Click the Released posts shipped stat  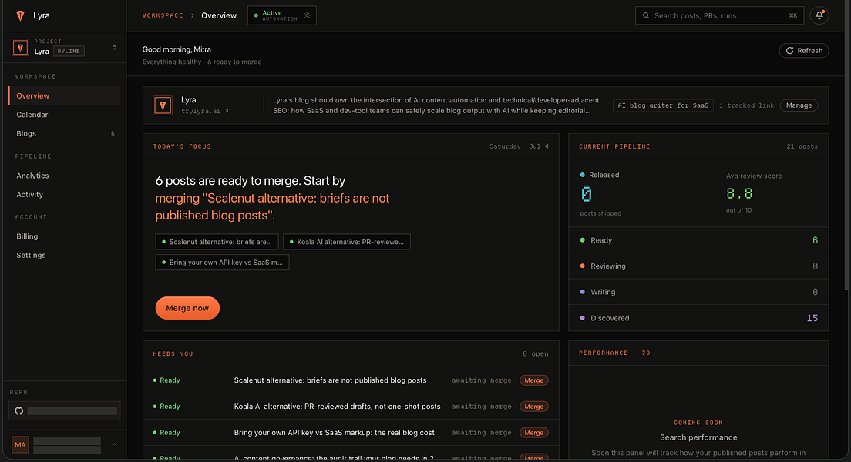click(x=641, y=193)
